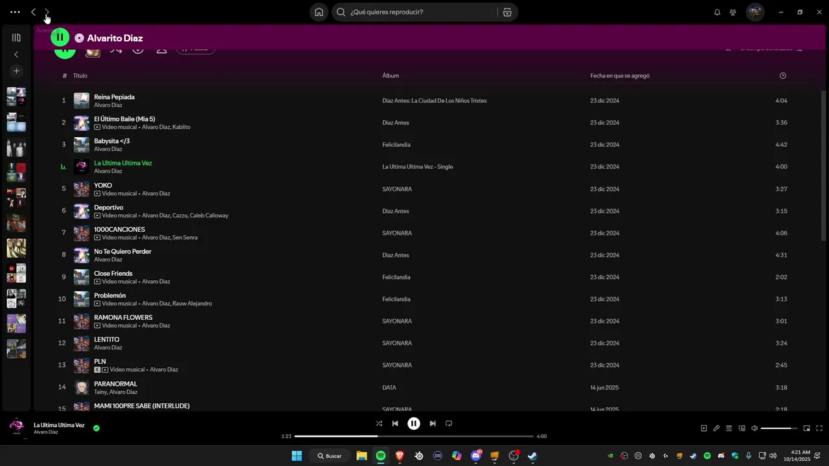Pause playlist with sticky header green button
This screenshot has width=829, height=466.
pyautogui.click(x=60, y=38)
